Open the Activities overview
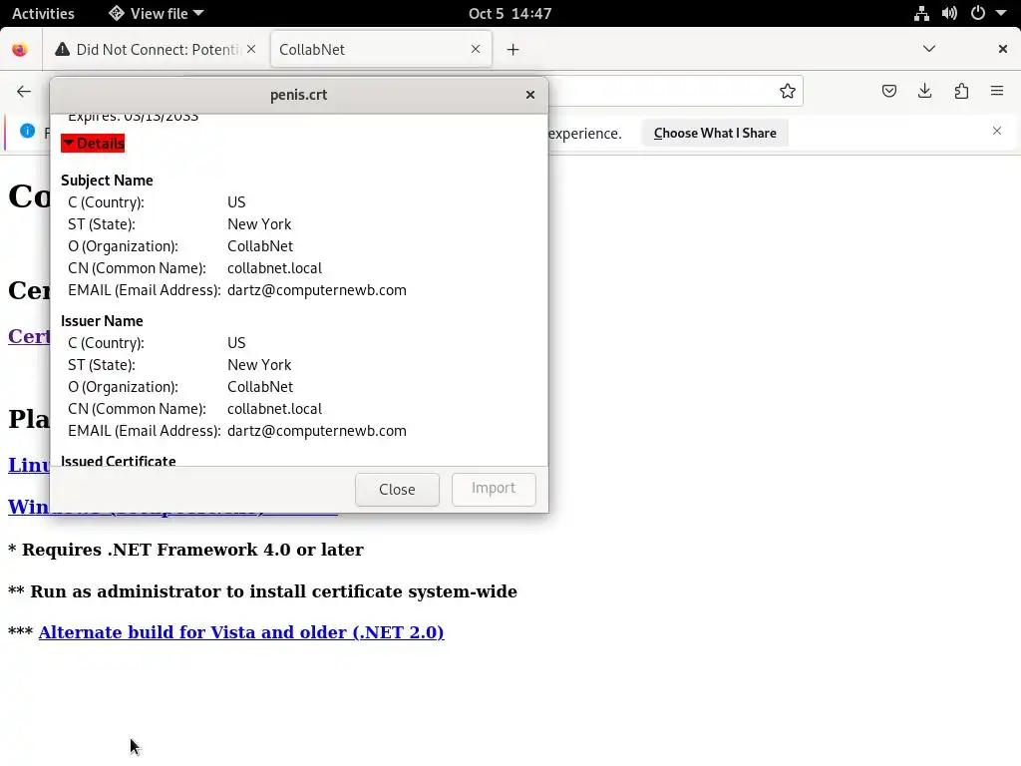The height and width of the screenshot is (766, 1021). coord(43,13)
